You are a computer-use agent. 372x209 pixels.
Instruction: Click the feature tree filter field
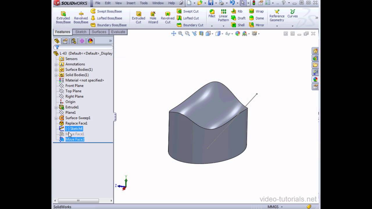[83, 47]
